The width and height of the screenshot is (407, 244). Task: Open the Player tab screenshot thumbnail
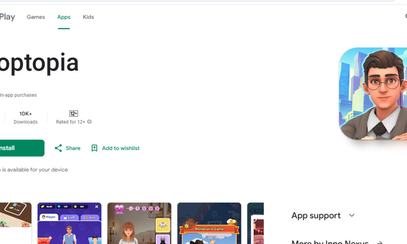coord(70,223)
